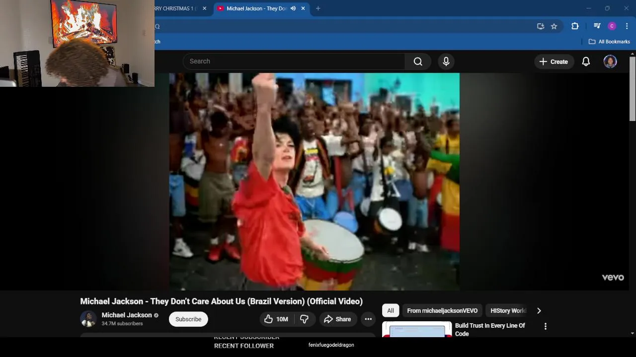This screenshot has height=357, width=636.
Task: Start voice search with microphone icon
Action: pyautogui.click(x=446, y=61)
